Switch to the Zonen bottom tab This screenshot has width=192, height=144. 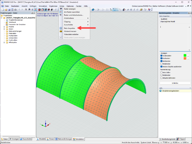(x=50, y=139)
